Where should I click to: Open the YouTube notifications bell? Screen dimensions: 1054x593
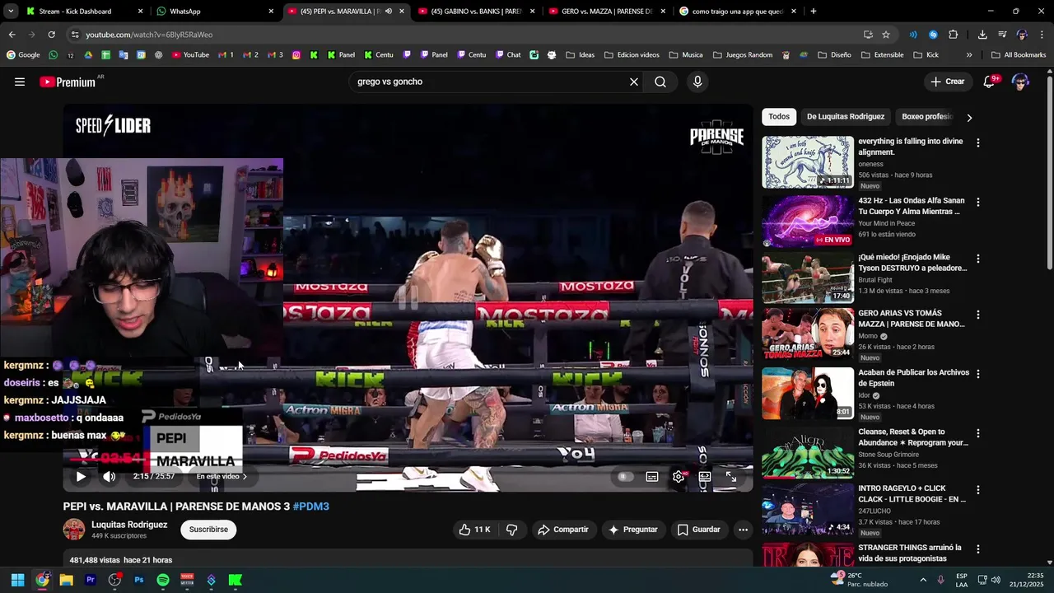click(989, 82)
